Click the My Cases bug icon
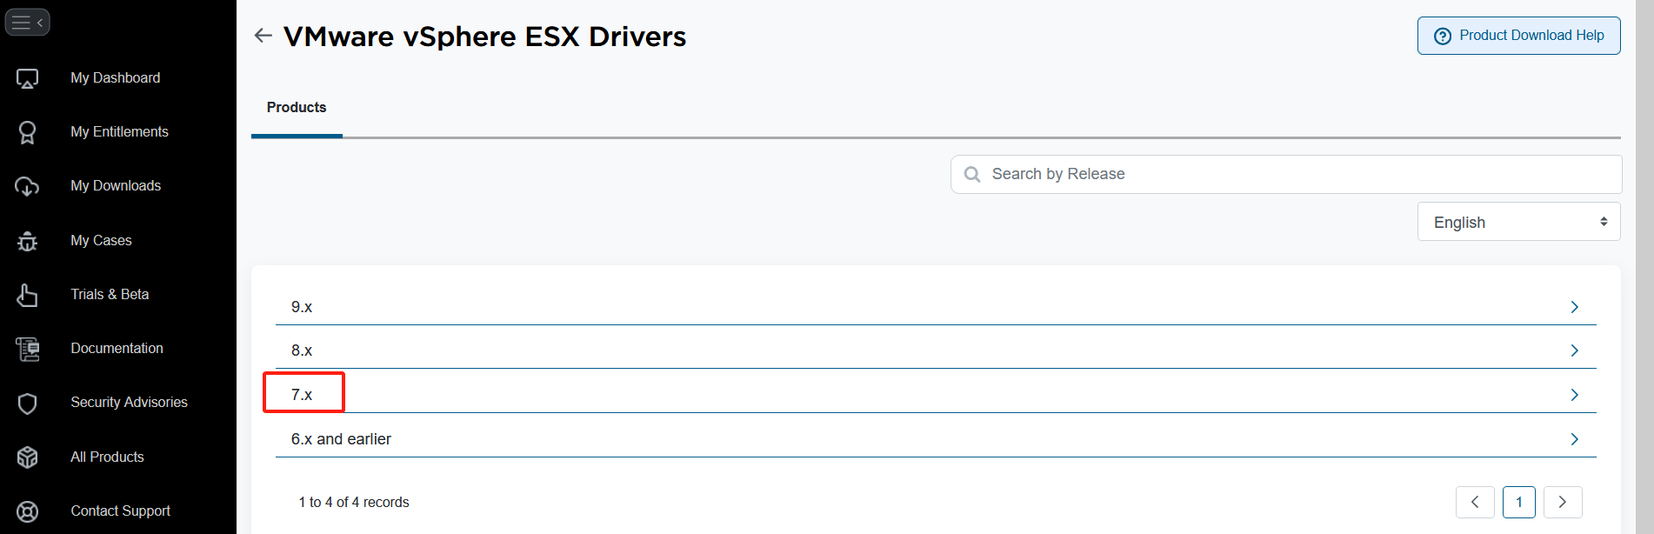 click(27, 241)
